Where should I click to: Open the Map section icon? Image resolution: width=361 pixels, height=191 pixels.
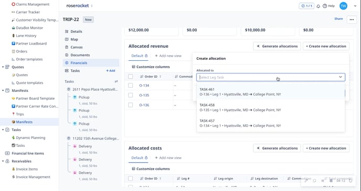tap(67, 39)
